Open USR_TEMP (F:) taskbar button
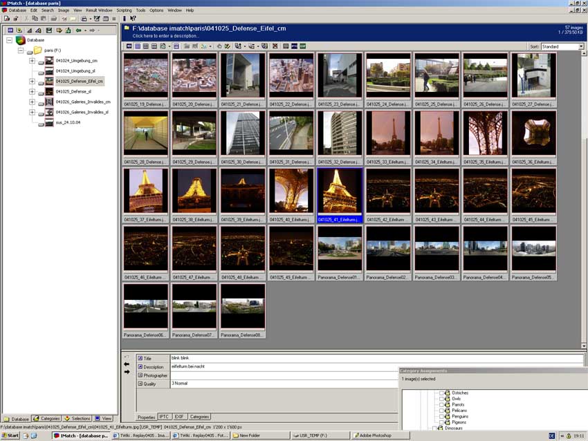Image resolution: width=588 pixels, height=441 pixels. [x=320, y=435]
